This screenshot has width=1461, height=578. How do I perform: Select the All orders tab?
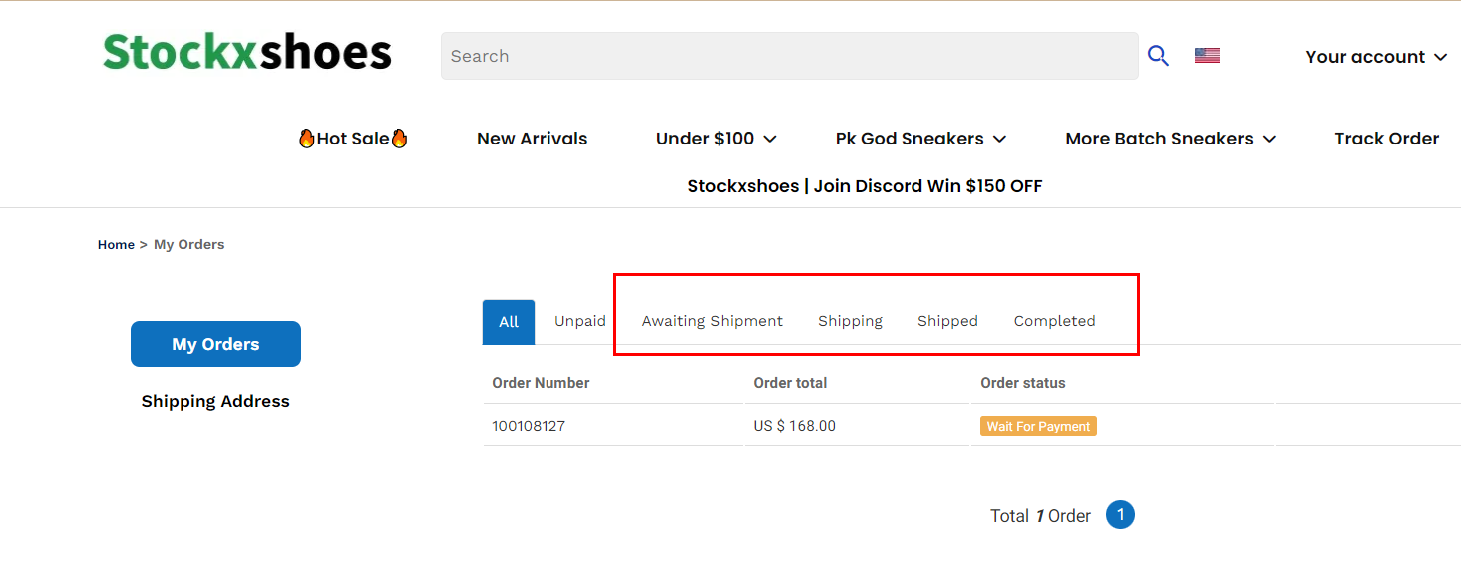click(x=509, y=322)
